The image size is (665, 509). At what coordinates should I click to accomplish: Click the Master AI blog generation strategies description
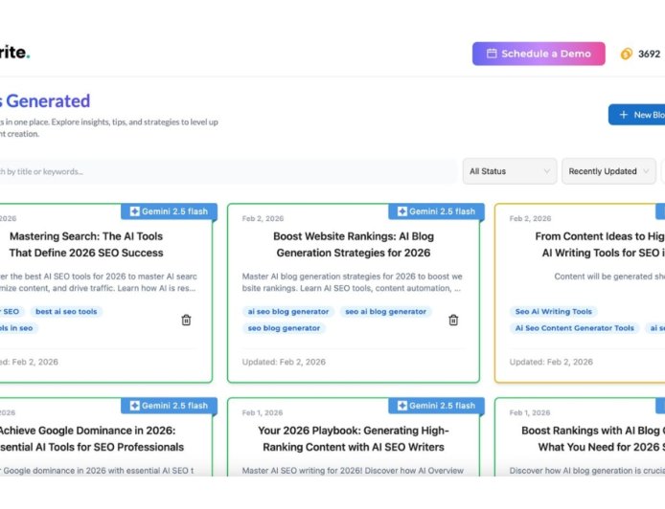(352, 282)
